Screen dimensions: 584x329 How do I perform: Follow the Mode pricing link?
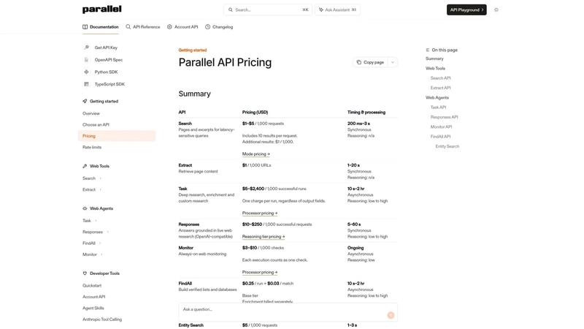coord(256,154)
